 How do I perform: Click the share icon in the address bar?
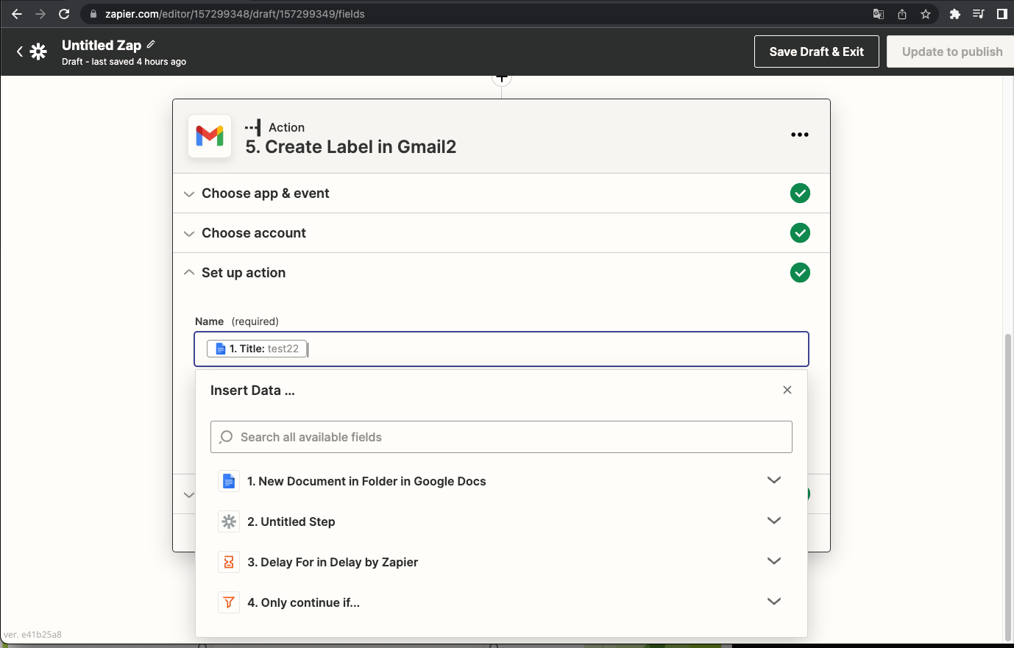coord(902,14)
